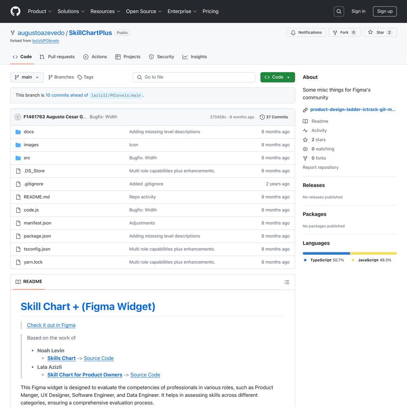Click the link icon in About

(305, 110)
